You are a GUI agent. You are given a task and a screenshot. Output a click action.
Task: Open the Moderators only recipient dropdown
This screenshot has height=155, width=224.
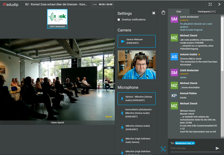coord(185,143)
